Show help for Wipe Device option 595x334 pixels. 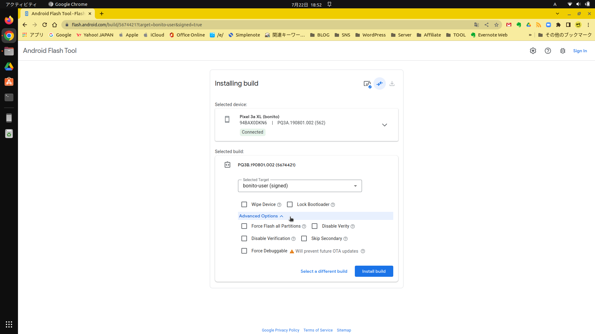279,205
